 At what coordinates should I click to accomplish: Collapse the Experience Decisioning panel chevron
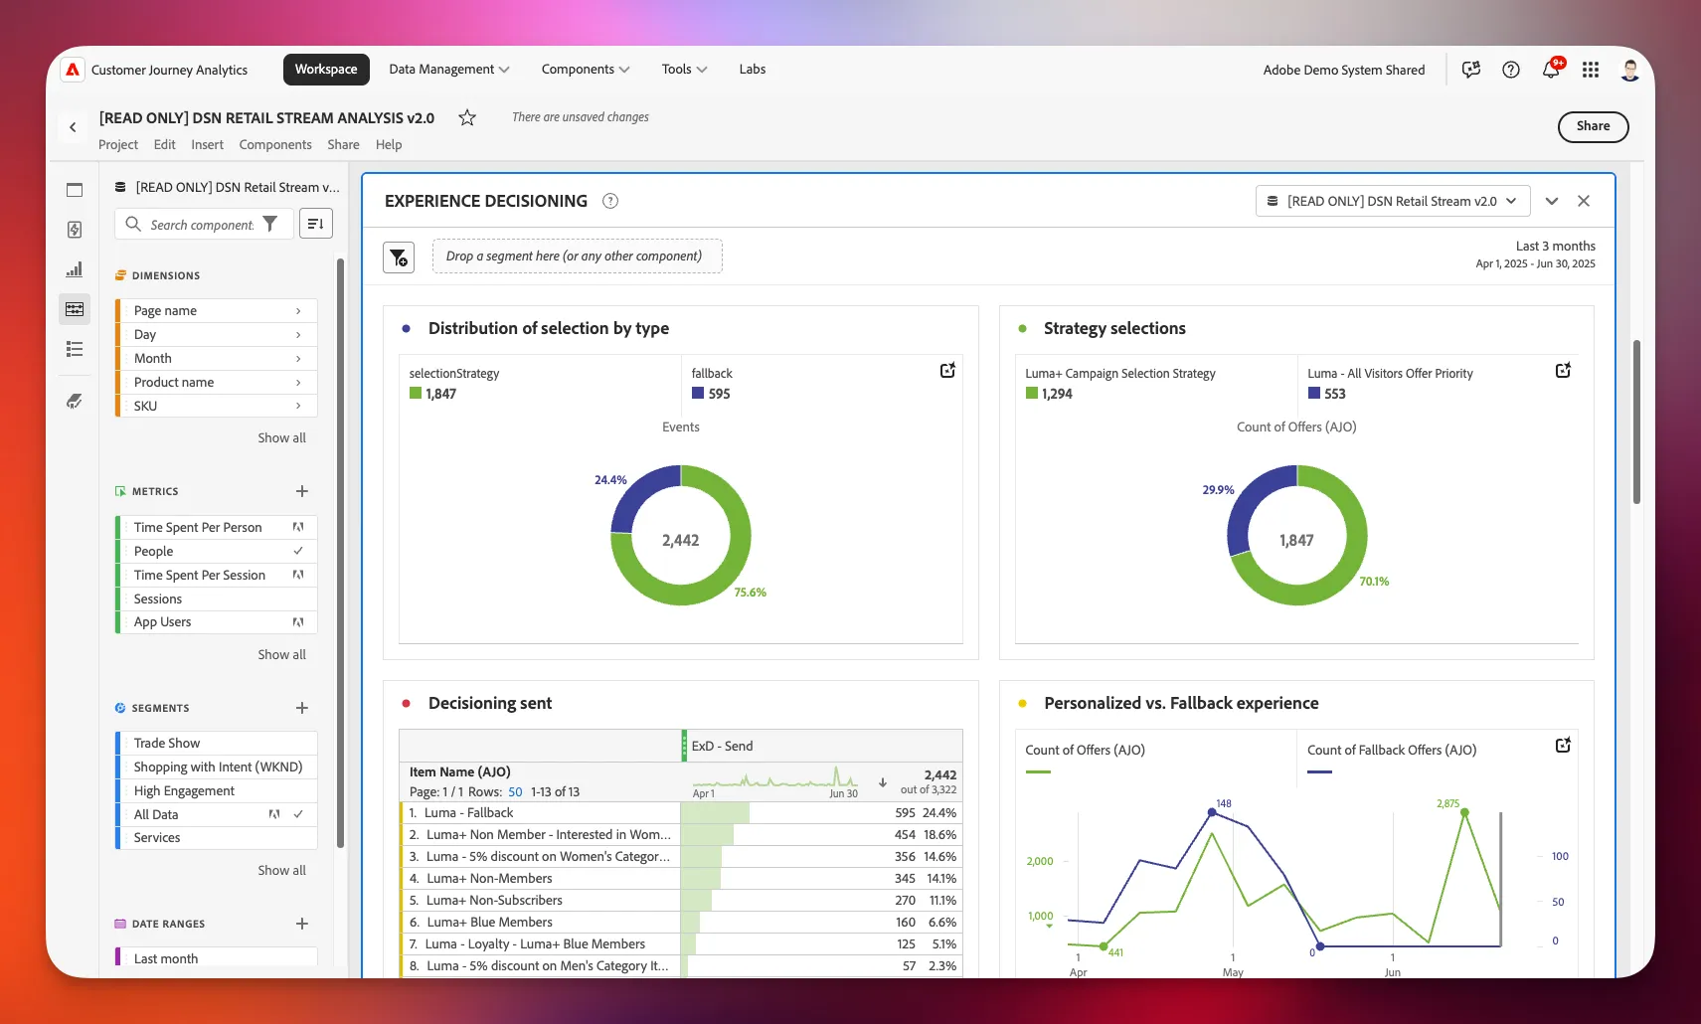1552,201
